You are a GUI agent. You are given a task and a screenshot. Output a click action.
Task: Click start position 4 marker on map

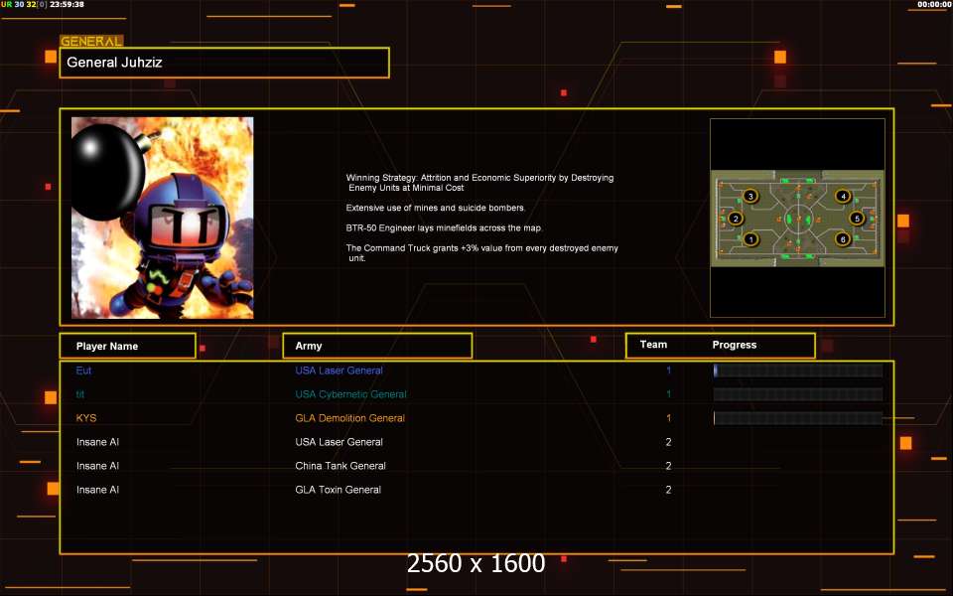(x=843, y=196)
